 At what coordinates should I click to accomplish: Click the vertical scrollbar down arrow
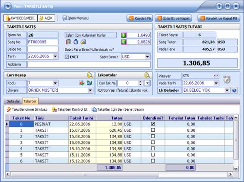[x=236, y=169]
